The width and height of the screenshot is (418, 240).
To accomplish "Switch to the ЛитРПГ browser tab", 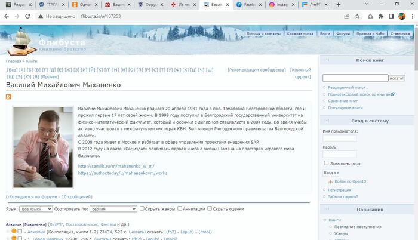I will point(315,5).
